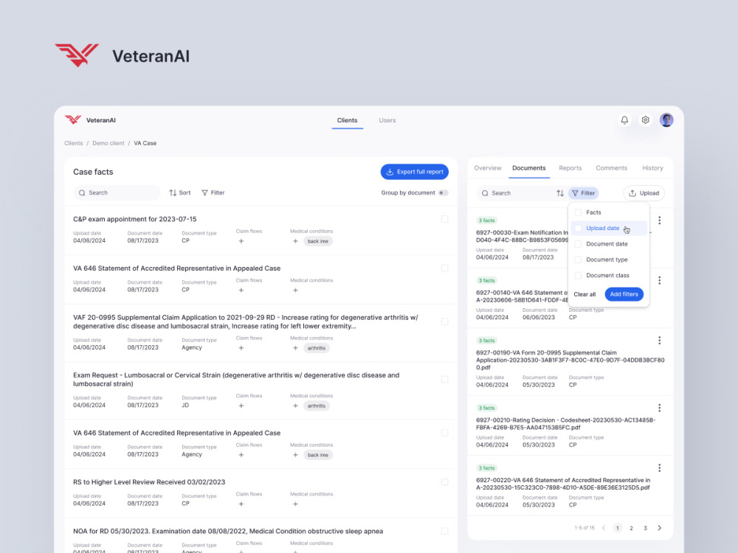Add claim flow to C&P exam appointment fact
Screen dimensions: 738x553
241,241
